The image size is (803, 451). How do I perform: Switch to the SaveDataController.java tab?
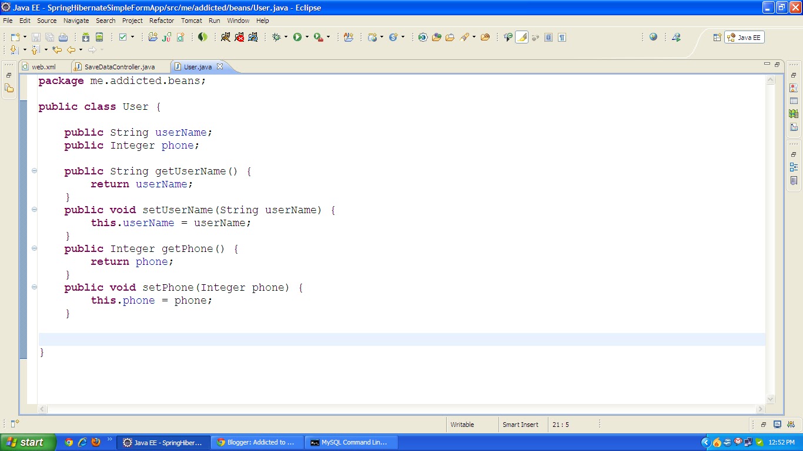[120, 66]
